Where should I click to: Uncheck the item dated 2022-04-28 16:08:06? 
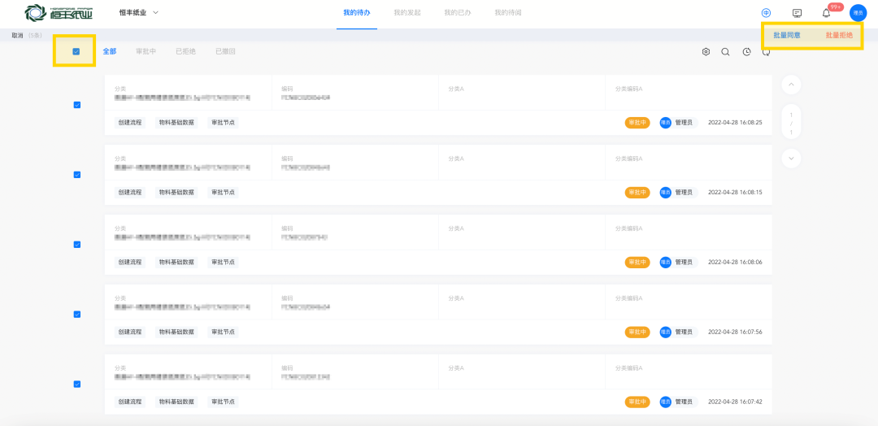tap(77, 245)
